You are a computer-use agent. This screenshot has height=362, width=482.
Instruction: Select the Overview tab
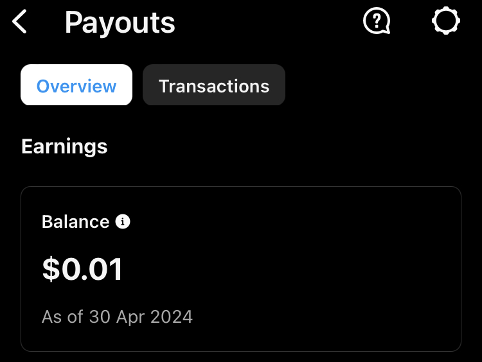point(76,85)
